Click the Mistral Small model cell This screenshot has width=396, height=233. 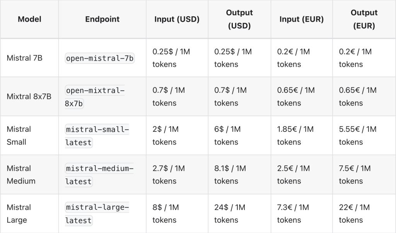pyautogui.click(x=19, y=135)
